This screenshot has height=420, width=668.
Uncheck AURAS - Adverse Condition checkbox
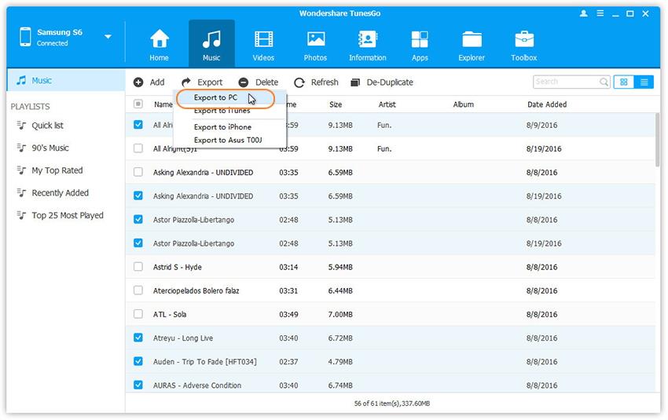(138, 385)
